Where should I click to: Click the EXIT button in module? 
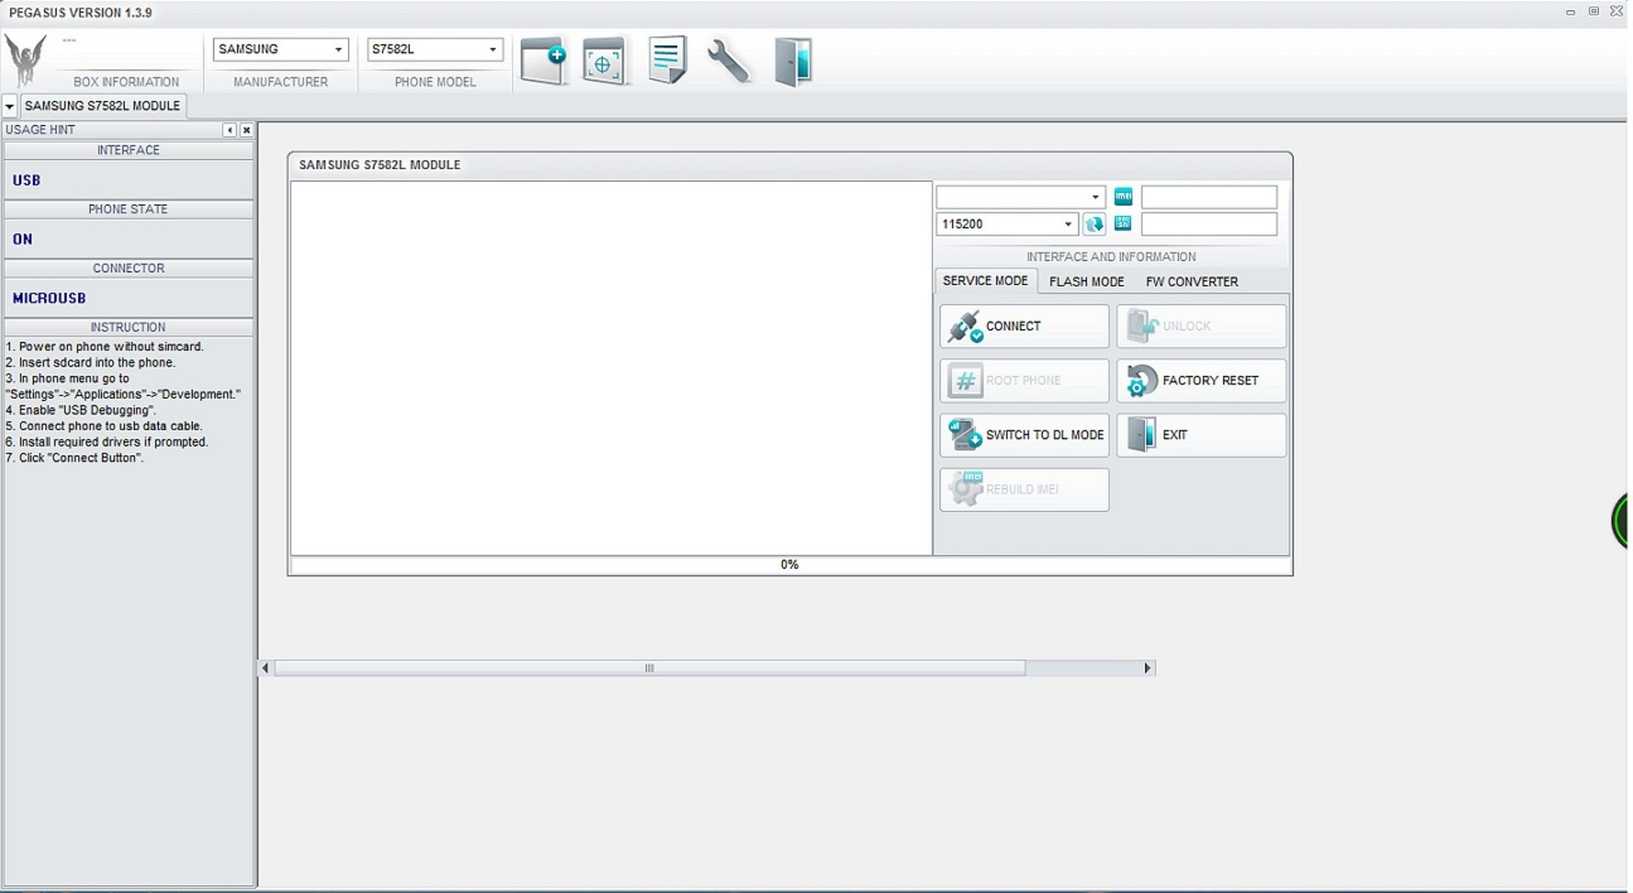coord(1201,435)
